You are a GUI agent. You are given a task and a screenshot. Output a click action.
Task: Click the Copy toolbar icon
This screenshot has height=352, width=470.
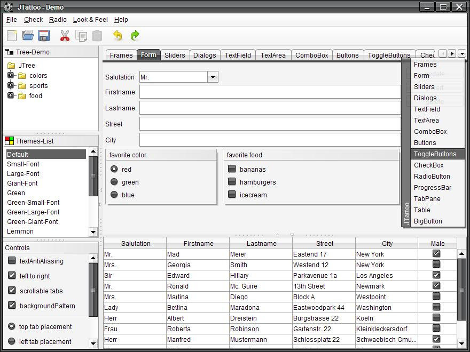pyautogui.click(x=81, y=36)
